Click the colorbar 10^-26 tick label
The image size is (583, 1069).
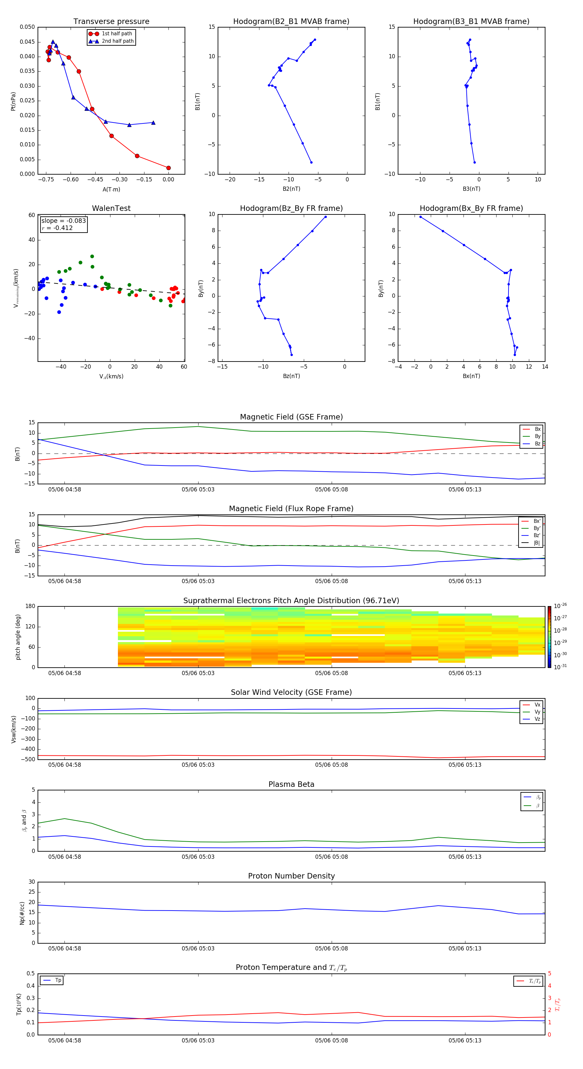pyautogui.click(x=560, y=606)
